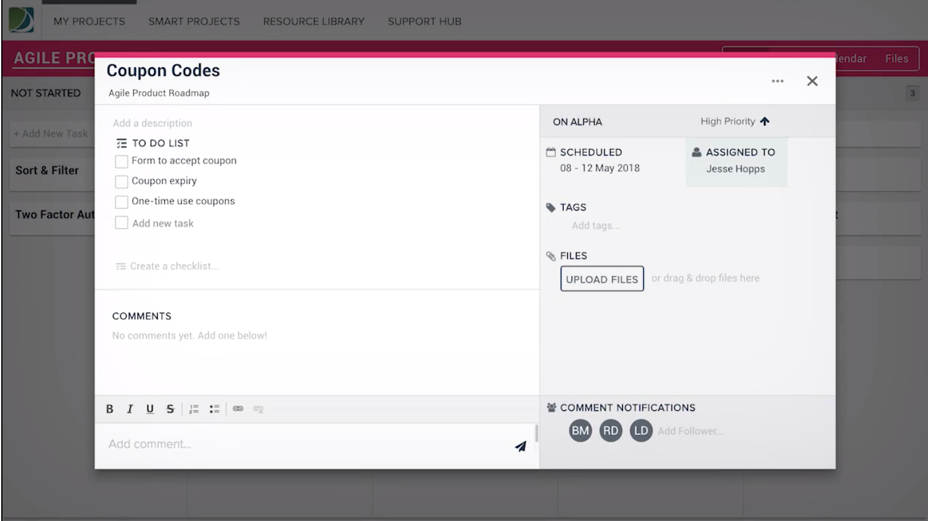The image size is (928, 521).
Task: Select the LD follower avatar
Action: point(641,430)
